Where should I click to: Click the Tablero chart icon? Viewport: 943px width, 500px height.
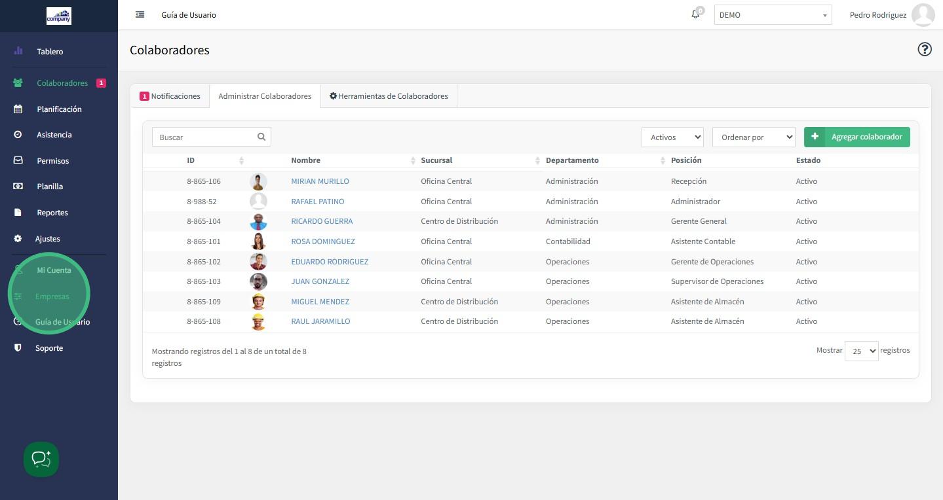pos(18,51)
